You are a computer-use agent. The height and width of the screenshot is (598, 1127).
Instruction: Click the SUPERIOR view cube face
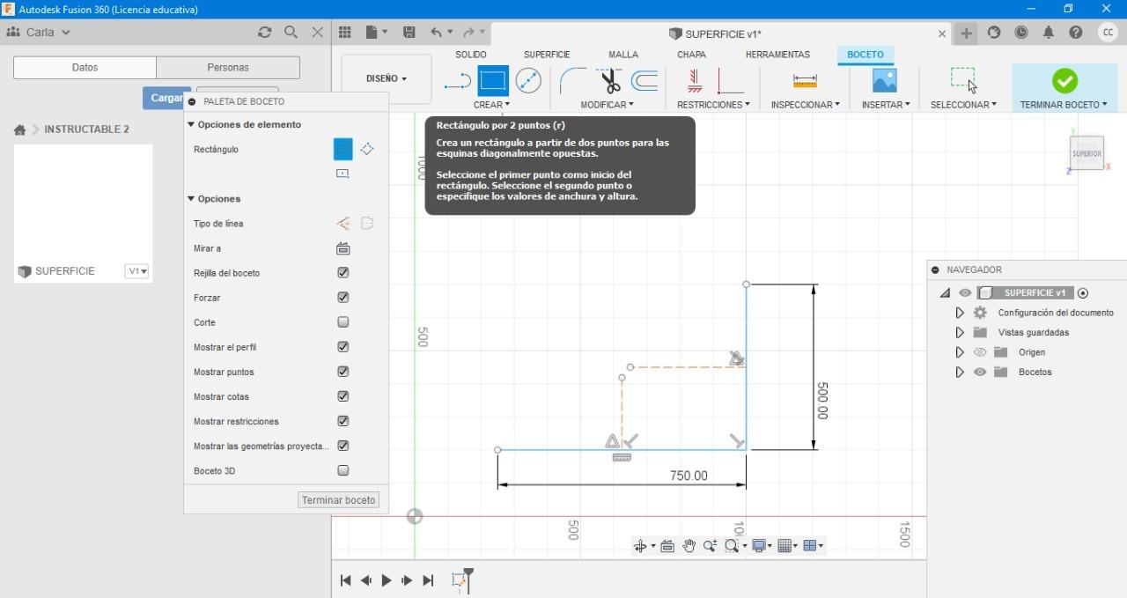(x=1086, y=153)
